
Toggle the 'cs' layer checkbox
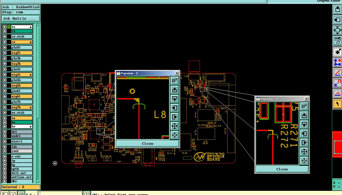5,42
